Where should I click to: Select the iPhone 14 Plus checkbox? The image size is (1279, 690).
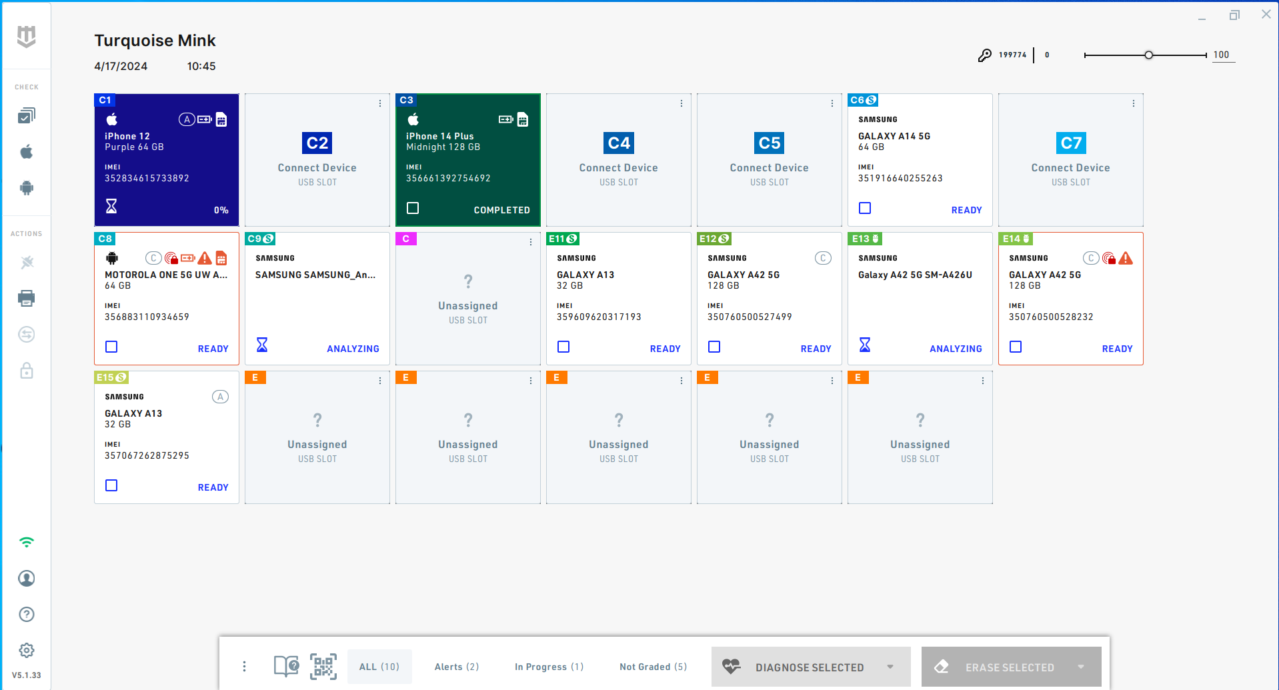[x=413, y=209]
